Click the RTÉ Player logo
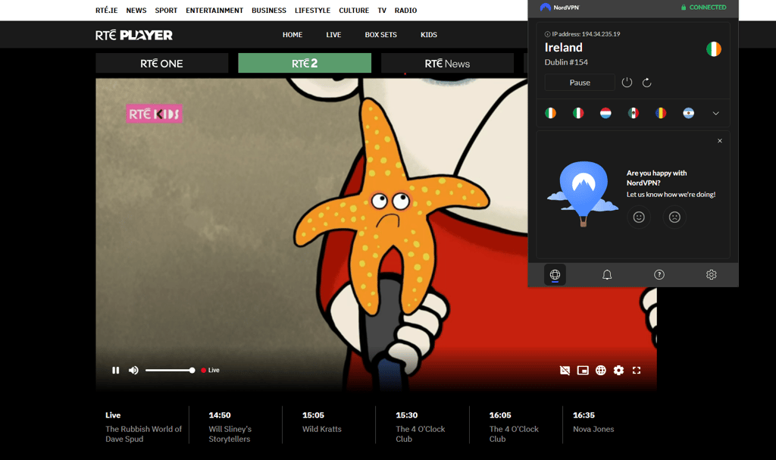The width and height of the screenshot is (776, 460). (x=134, y=35)
